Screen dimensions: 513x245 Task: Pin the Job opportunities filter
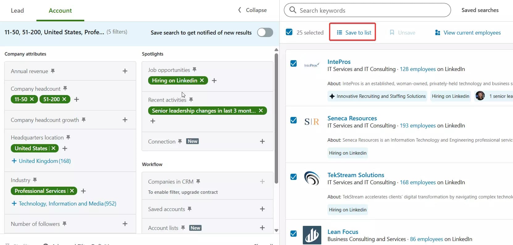tap(194, 70)
